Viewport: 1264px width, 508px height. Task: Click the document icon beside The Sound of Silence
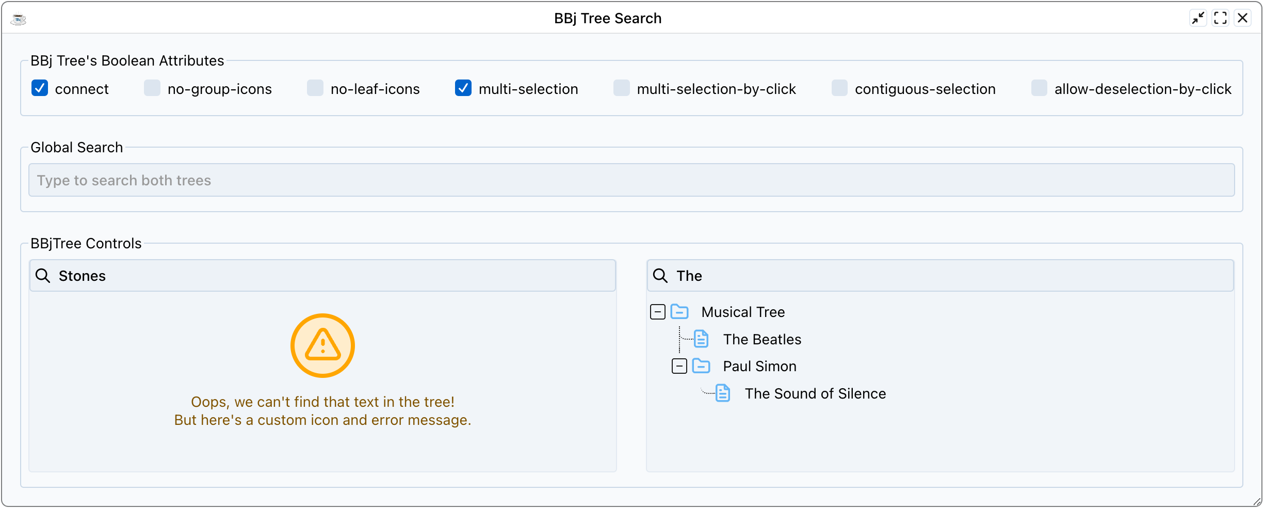(722, 393)
